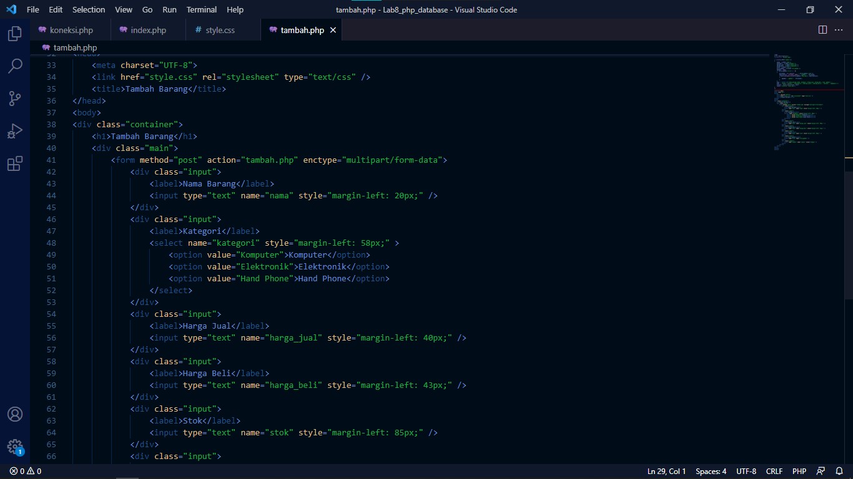Click "harga_jual" in line 56
The height and width of the screenshot is (479, 853).
coord(293,337)
